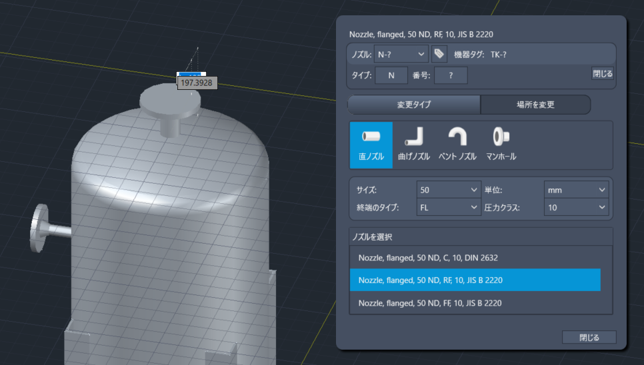Click the 閉じる button at dialog bottom
The height and width of the screenshot is (365, 644).
(589, 337)
